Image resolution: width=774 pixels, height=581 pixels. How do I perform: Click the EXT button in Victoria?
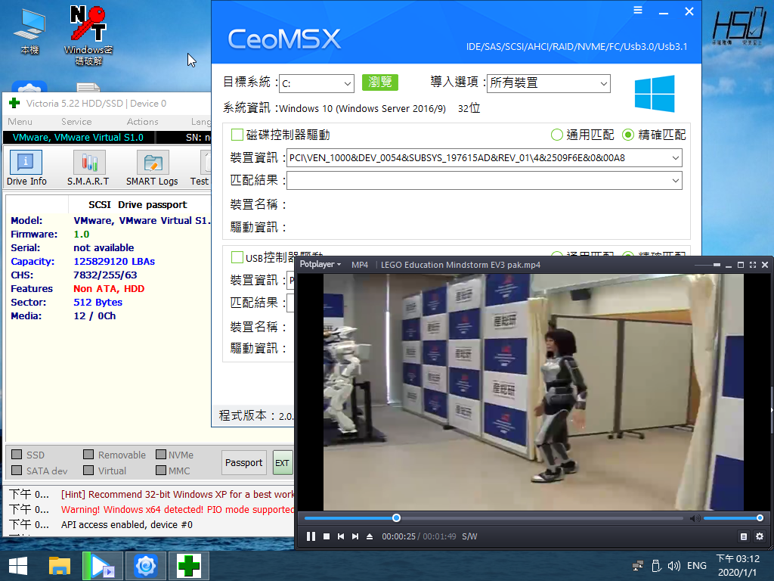click(x=283, y=463)
